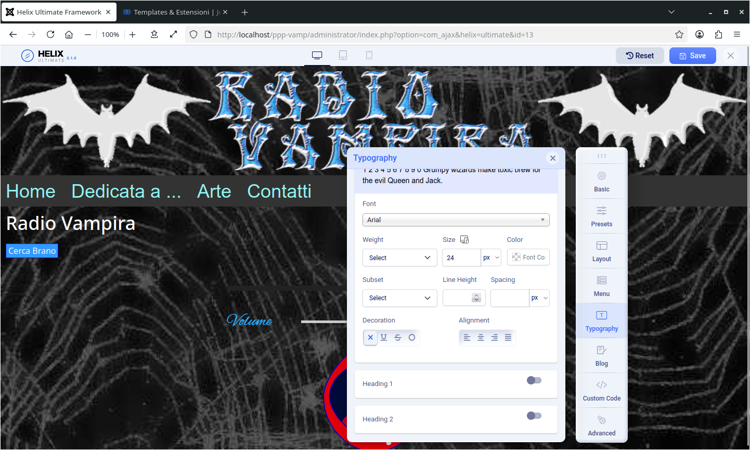
Task: Open the Advanced settings panel
Action: [x=602, y=426]
